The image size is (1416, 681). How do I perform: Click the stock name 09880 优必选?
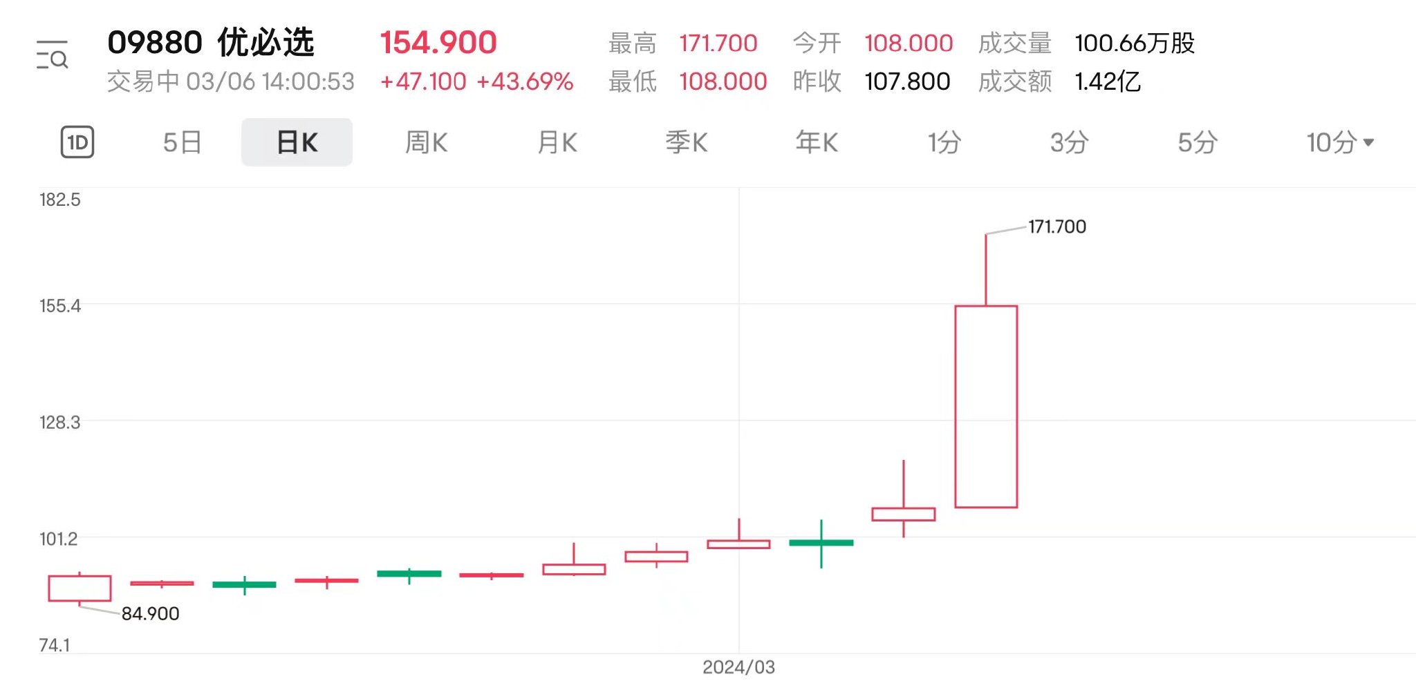point(211,43)
